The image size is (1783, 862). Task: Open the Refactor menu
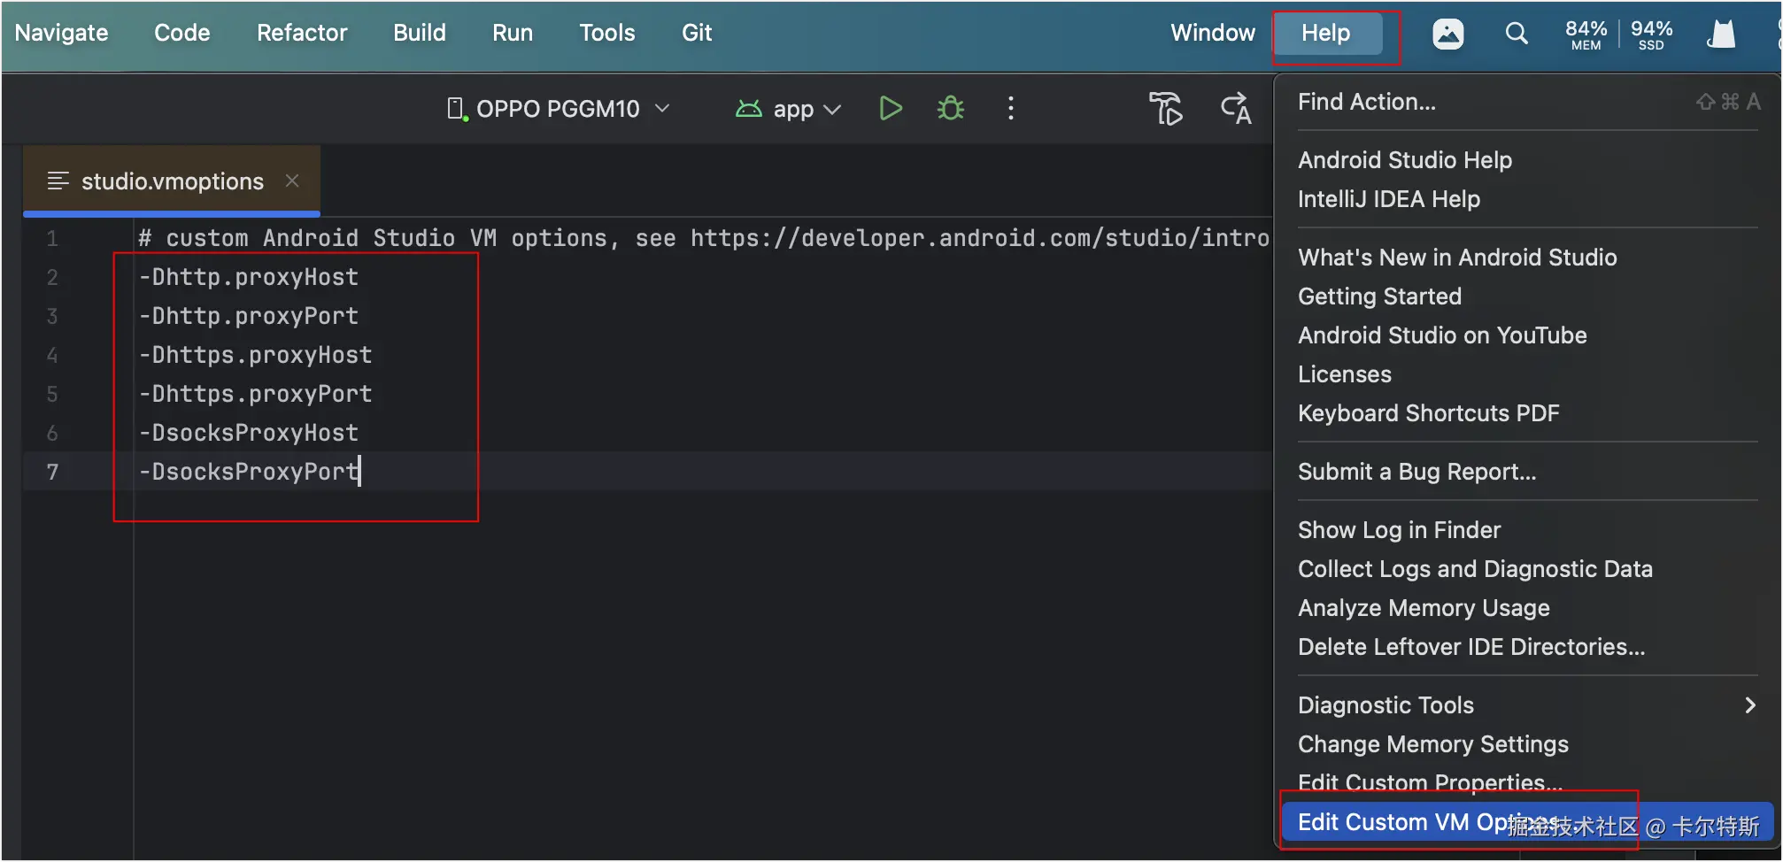(302, 33)
